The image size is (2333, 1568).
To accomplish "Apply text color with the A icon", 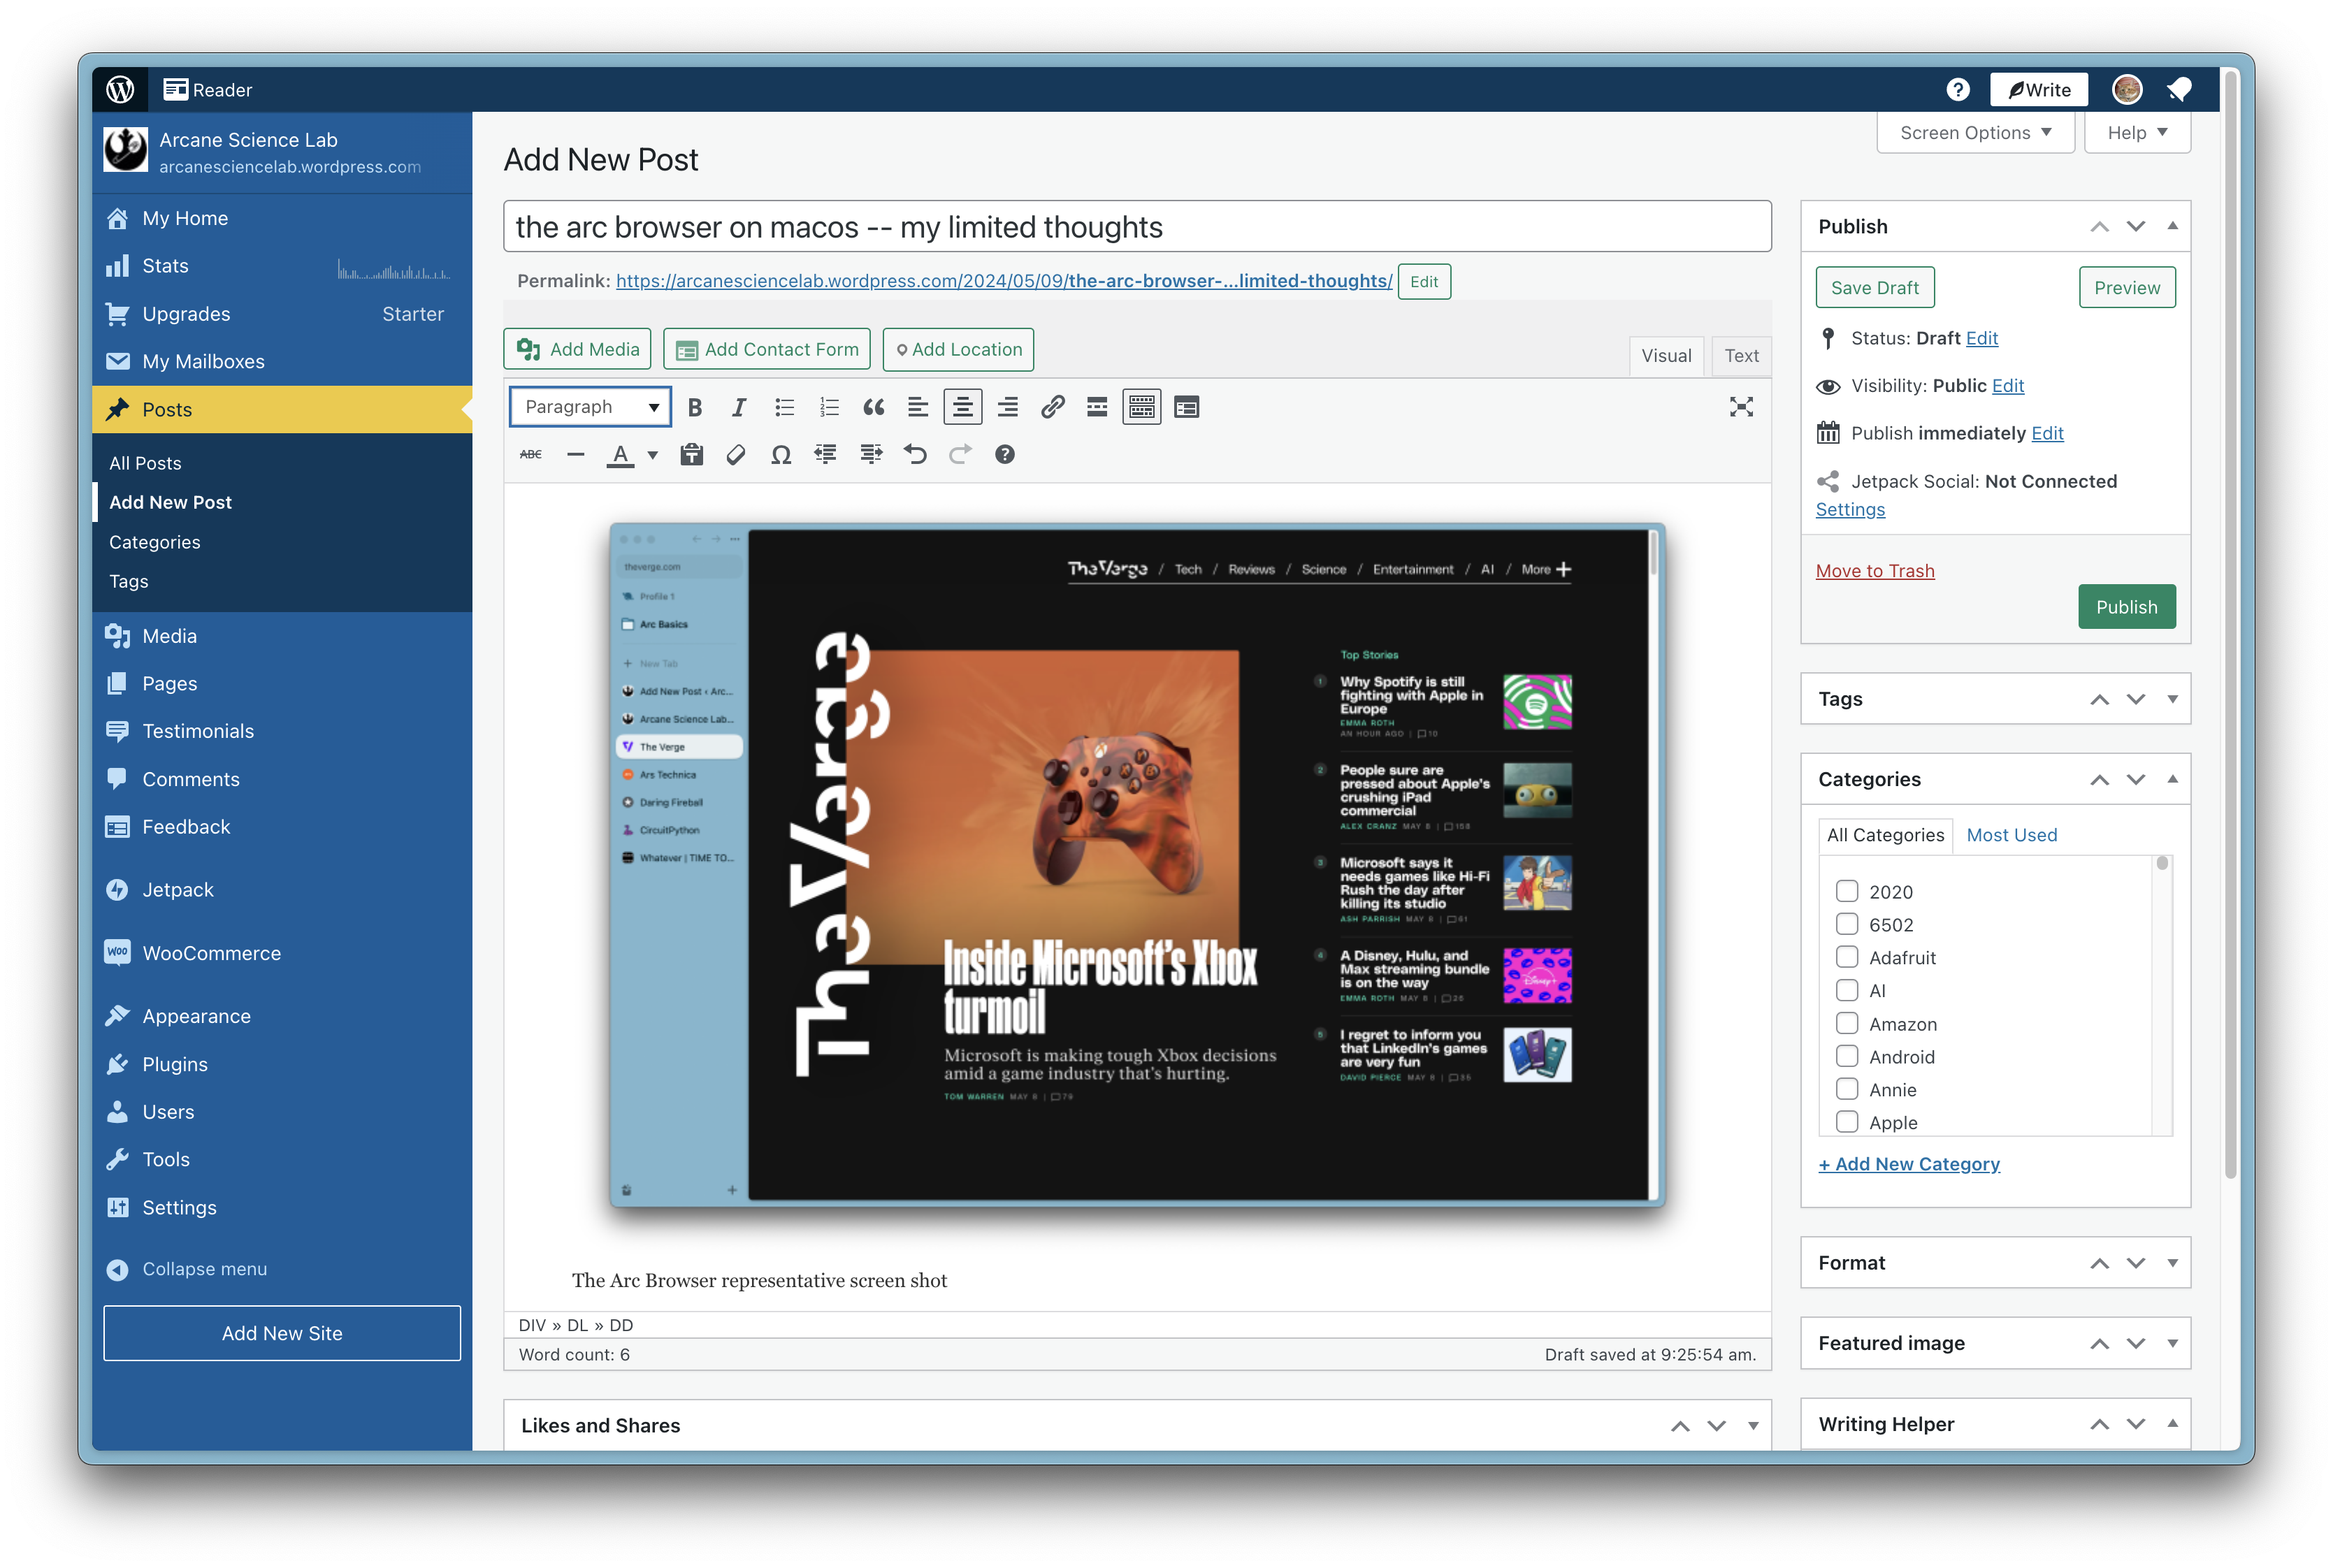I will pos(621,455).
